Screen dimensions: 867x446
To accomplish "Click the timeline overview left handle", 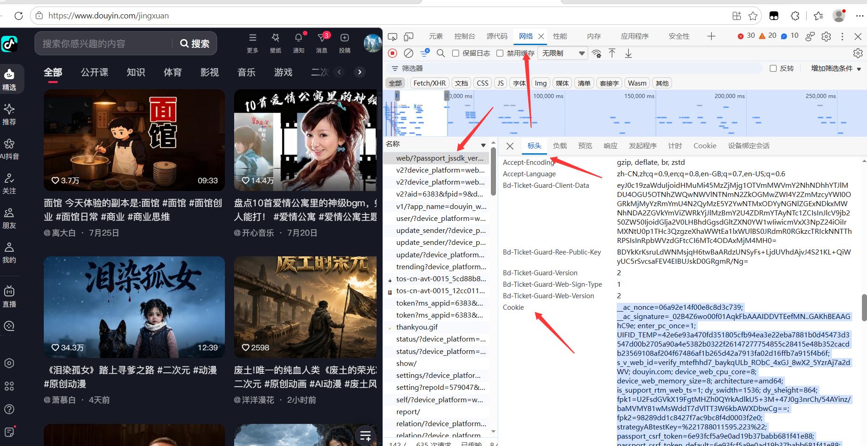I will pos(397,96).
